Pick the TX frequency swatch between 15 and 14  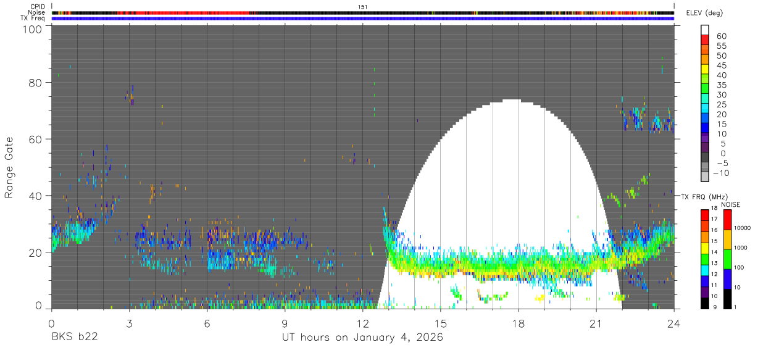(705, 248)
